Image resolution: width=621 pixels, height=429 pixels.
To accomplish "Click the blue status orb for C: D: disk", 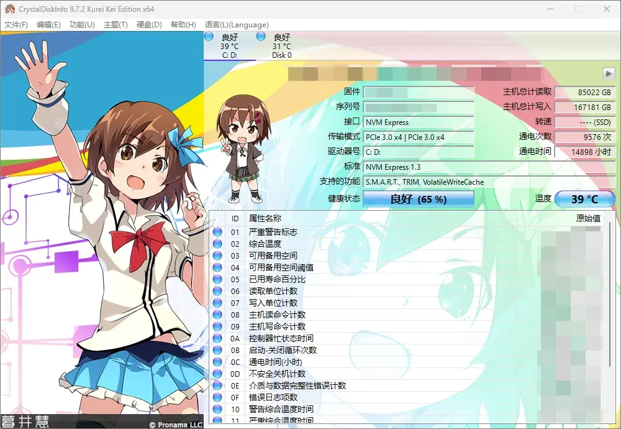I will point(209,37).
